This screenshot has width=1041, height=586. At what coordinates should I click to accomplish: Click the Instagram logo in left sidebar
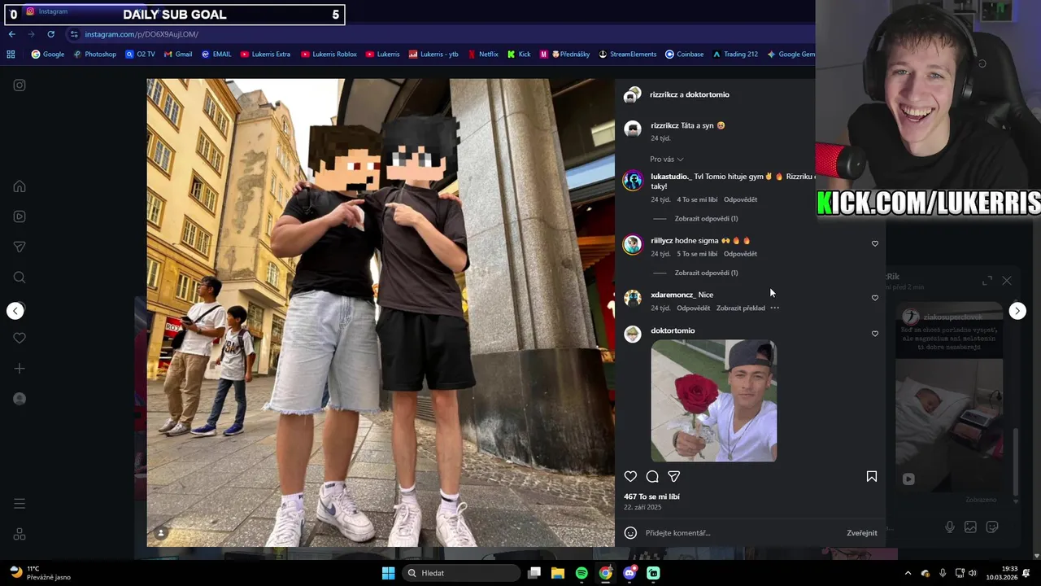[20, 85]
